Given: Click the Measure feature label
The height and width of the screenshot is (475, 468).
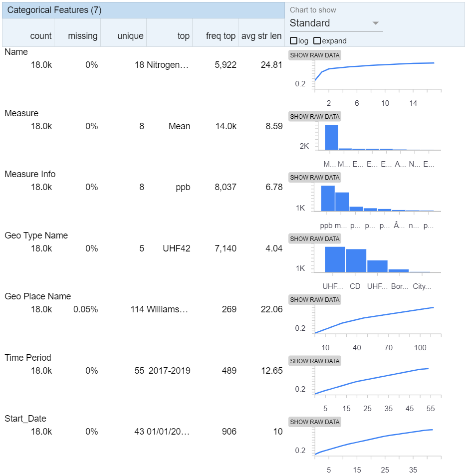Looking at the screenshot, I should pos(21,113).
